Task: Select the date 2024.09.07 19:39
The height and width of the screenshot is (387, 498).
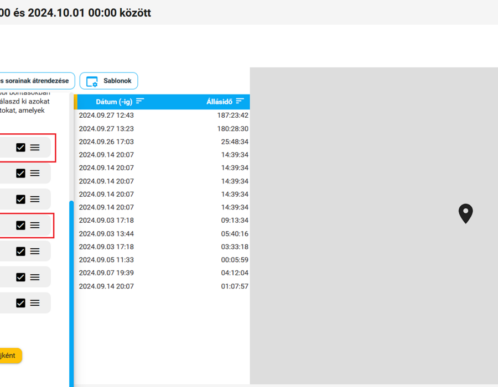Action: (106, 273)
